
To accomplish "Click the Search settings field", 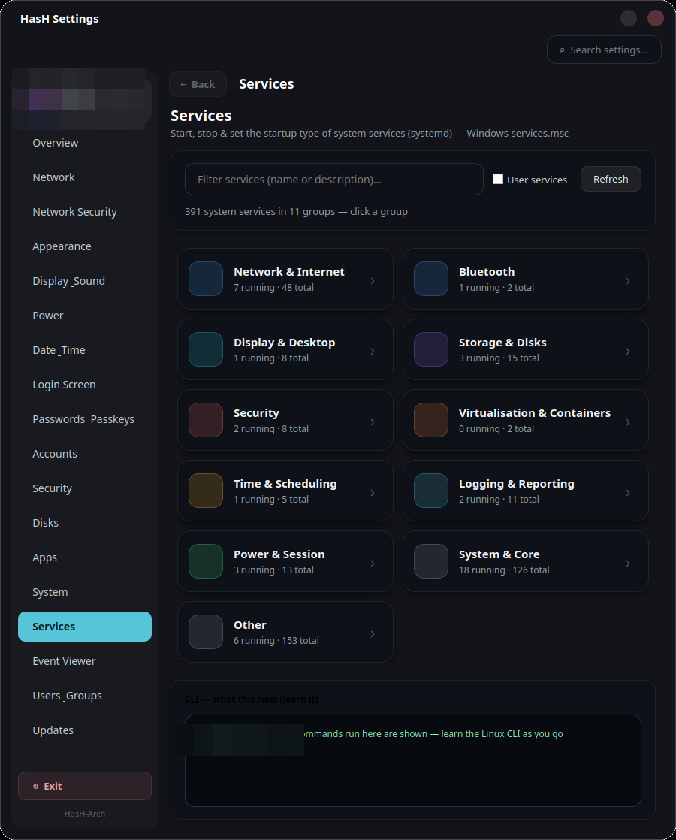I will (604, 50).
